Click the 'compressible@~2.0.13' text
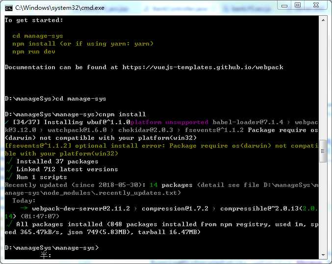Viewport: 332px width, 264px height. pos(259,209)
